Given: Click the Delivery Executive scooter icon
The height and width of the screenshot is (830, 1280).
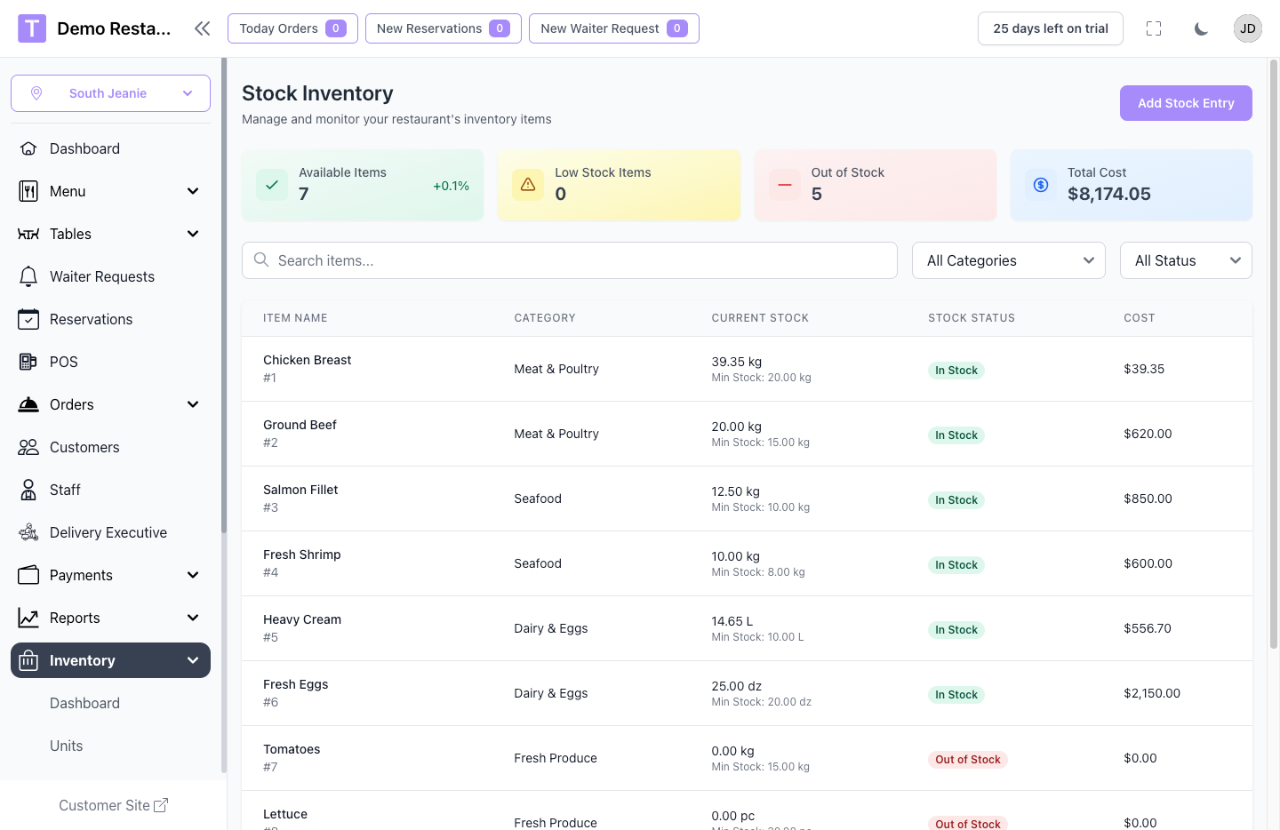Looking at the screenshot, I should coord(28,532).
